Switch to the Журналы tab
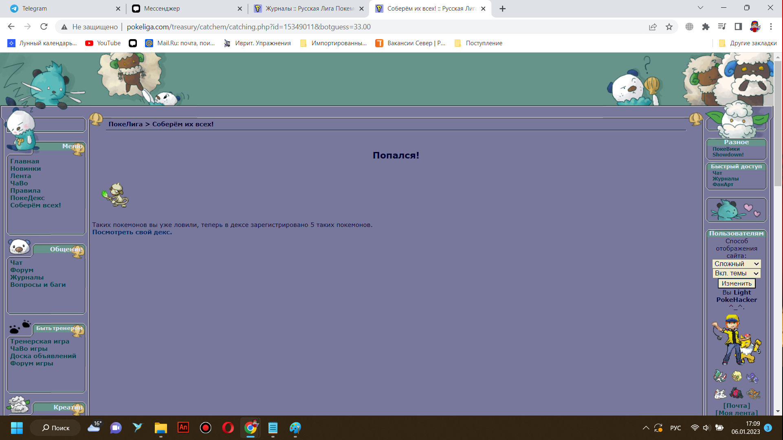 tap(310, 9)
